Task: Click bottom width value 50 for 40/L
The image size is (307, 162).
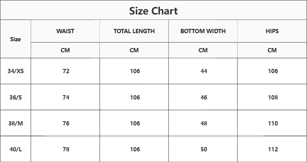Action: [x=204, y=149]
